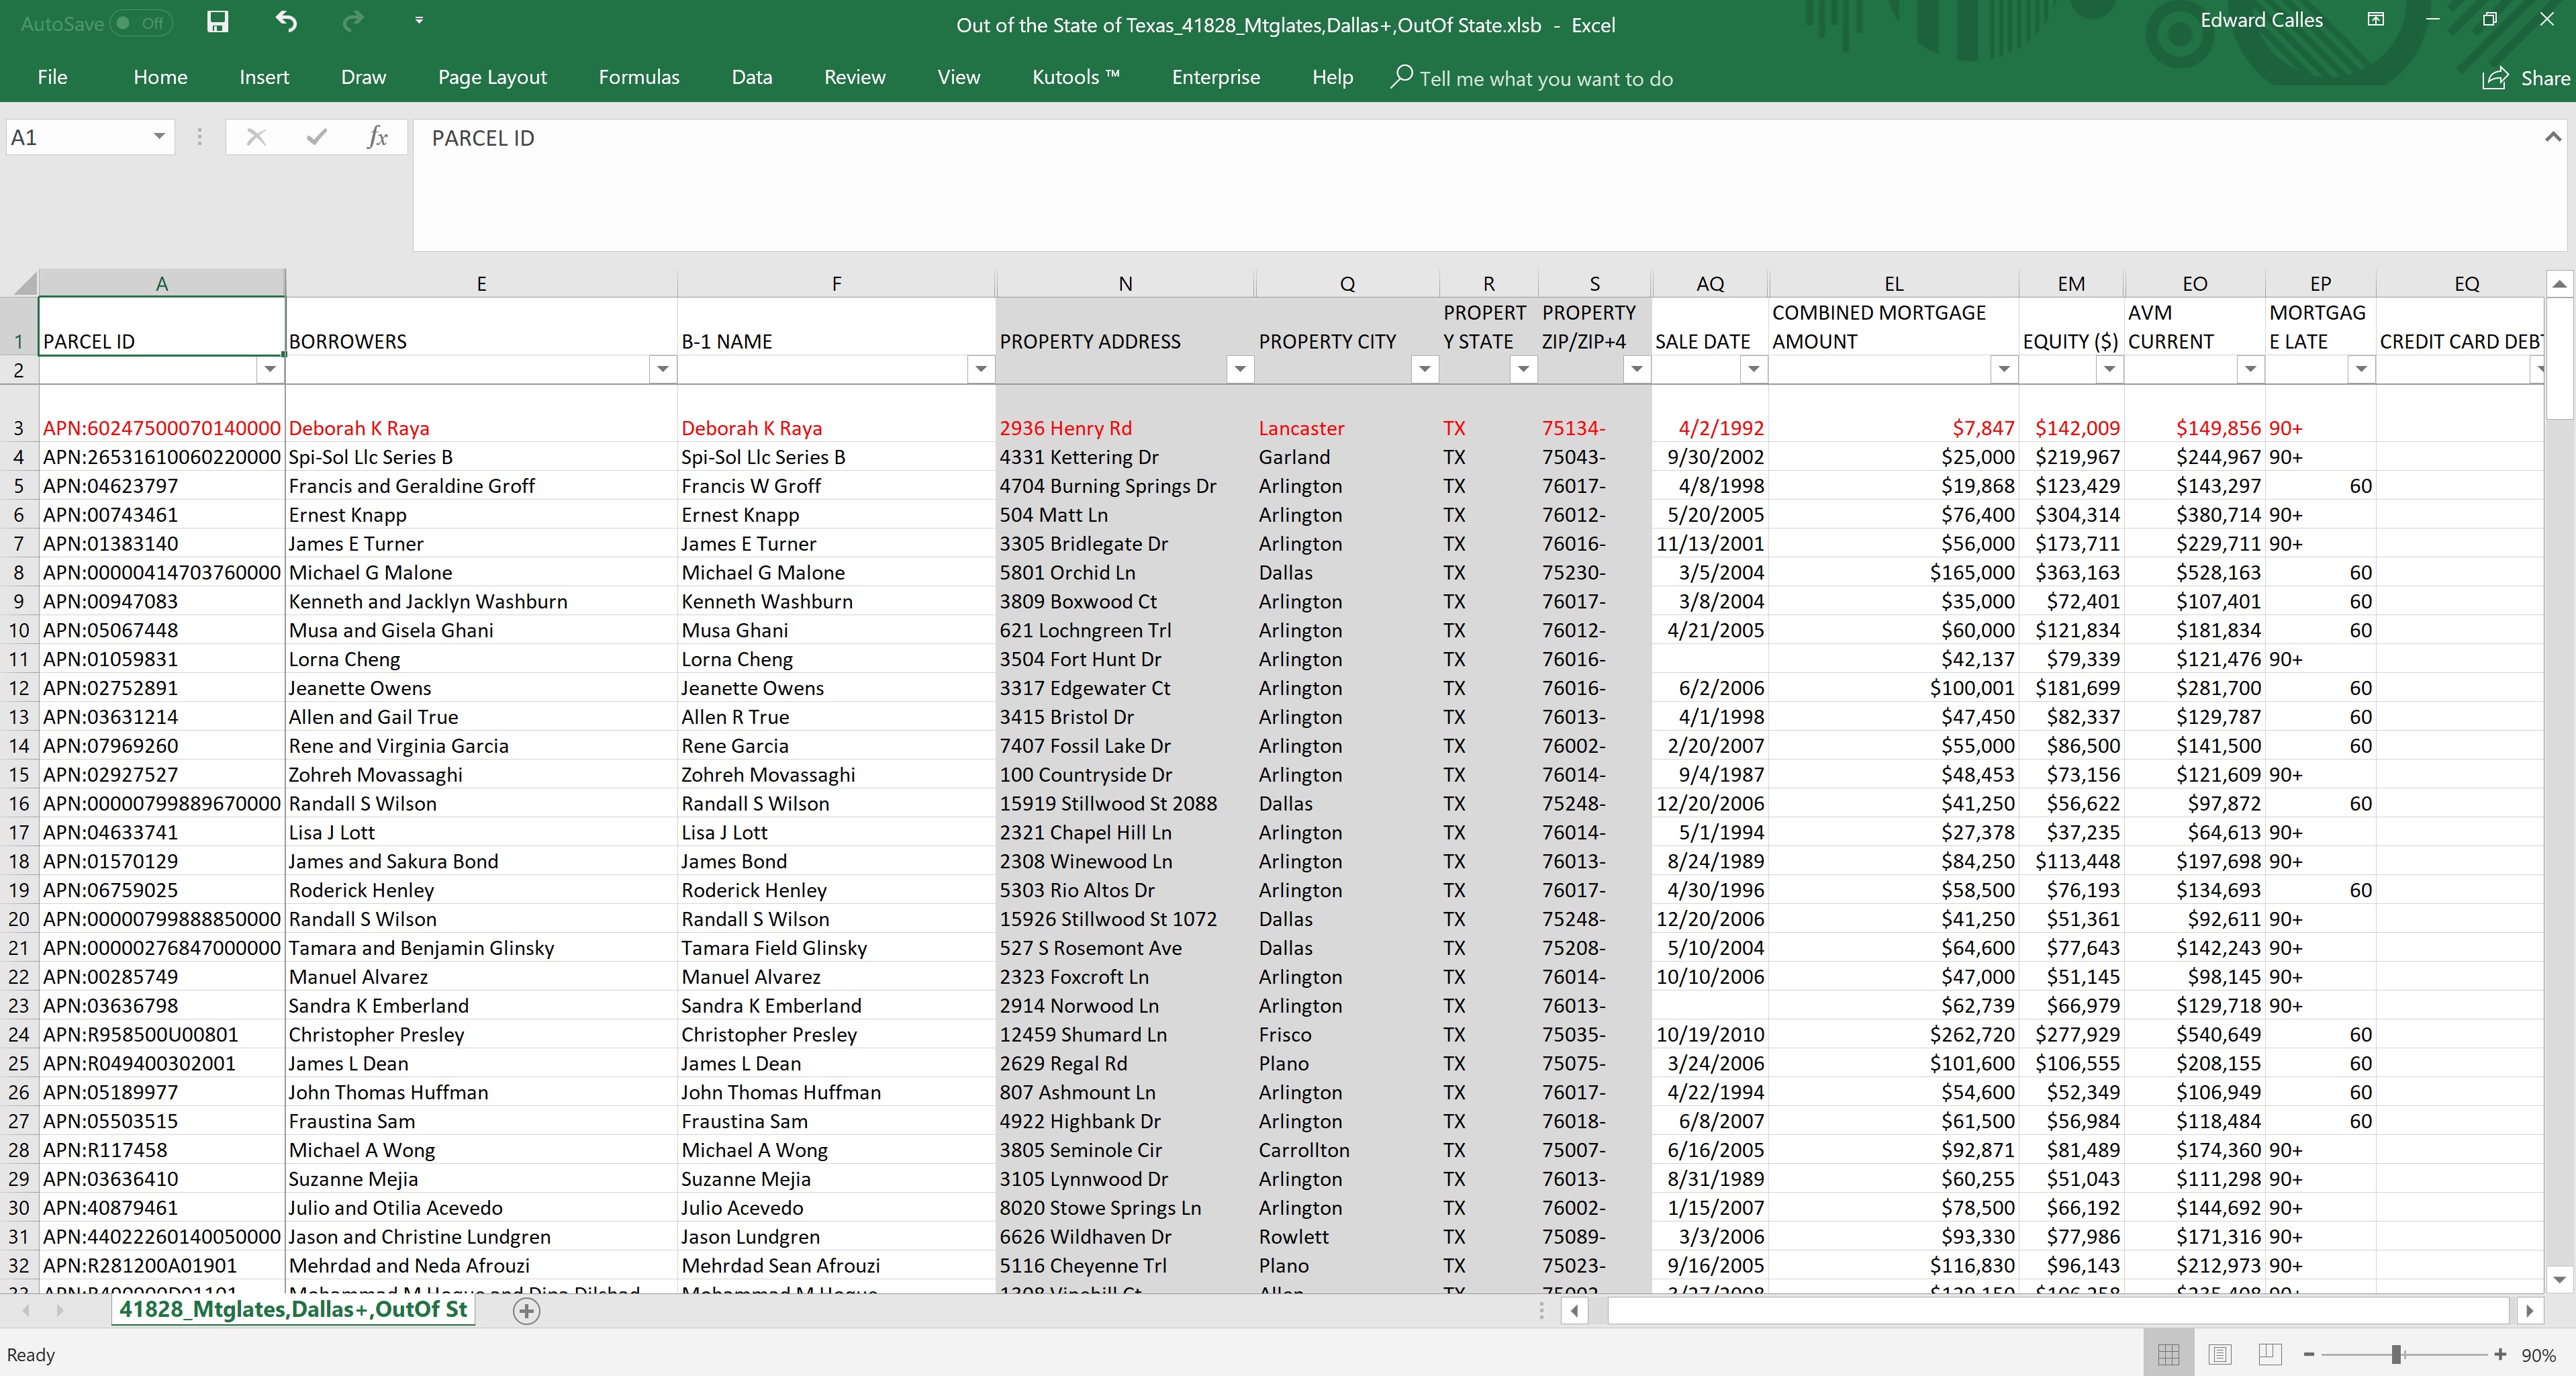Click the Undo arrow icon
2576x1376 pixels.
pyautogui.click(x=287, y=22)
